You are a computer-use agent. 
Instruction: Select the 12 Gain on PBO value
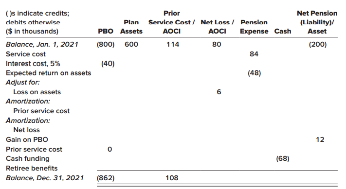320,139
